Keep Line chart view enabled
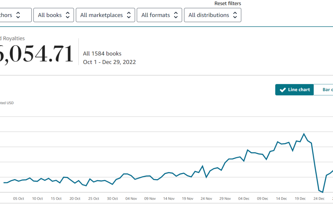 coord(294,89)
